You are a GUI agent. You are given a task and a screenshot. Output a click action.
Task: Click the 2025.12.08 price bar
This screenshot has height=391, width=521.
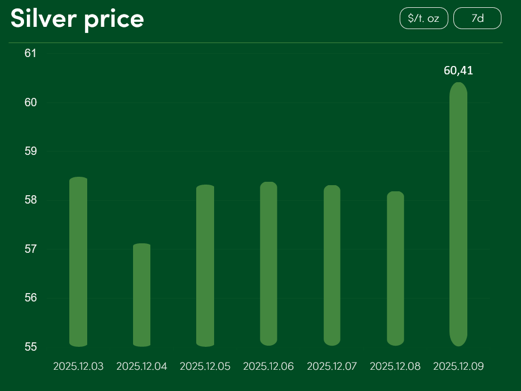[x=395, y=268]
